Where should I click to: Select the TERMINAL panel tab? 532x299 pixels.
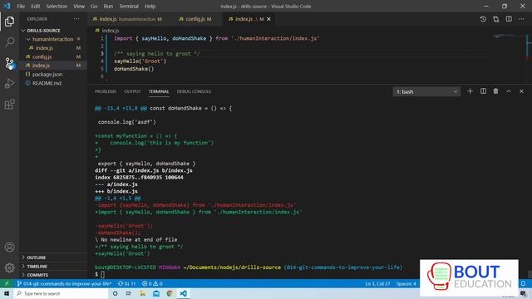click(x=159, y=91)
